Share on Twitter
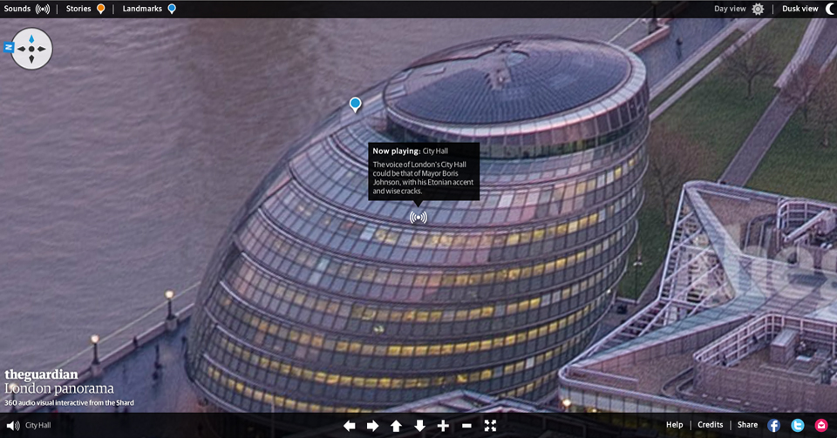 tap(798, 425)
